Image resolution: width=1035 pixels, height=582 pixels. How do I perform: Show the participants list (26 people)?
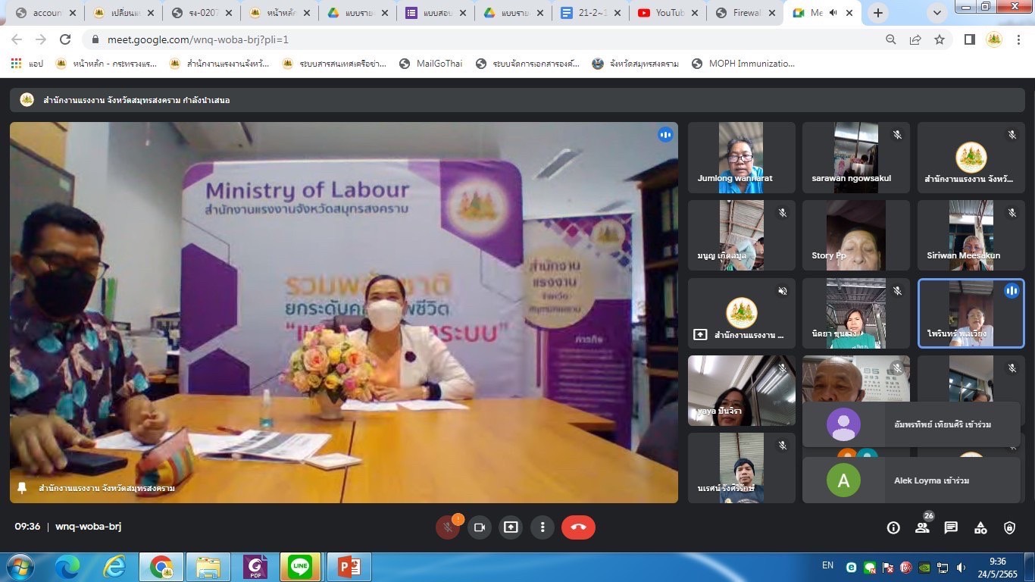coord(922,527)
